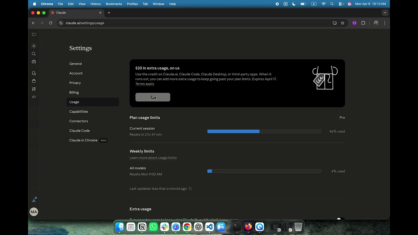The image size is (418, 235).
Task: Open macOS Control Center from menu bar
Action: [341, 4]
